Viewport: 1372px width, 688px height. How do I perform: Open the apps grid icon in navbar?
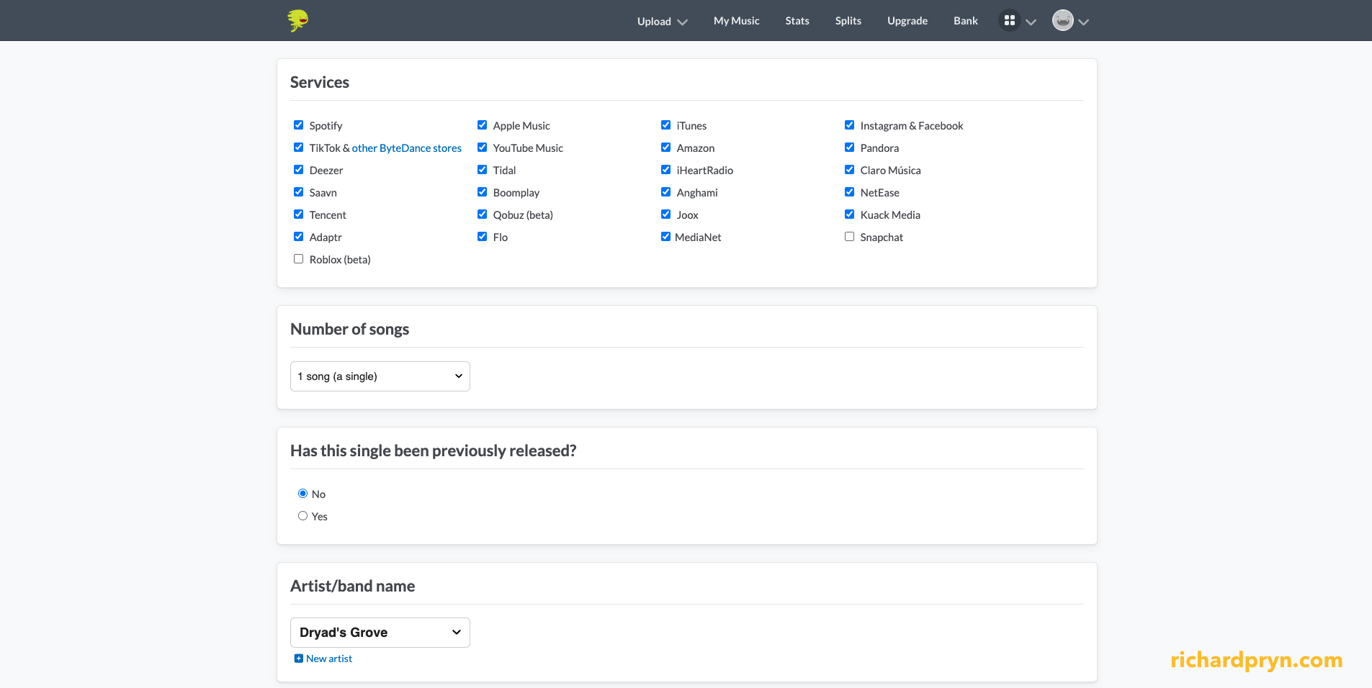1009,20
